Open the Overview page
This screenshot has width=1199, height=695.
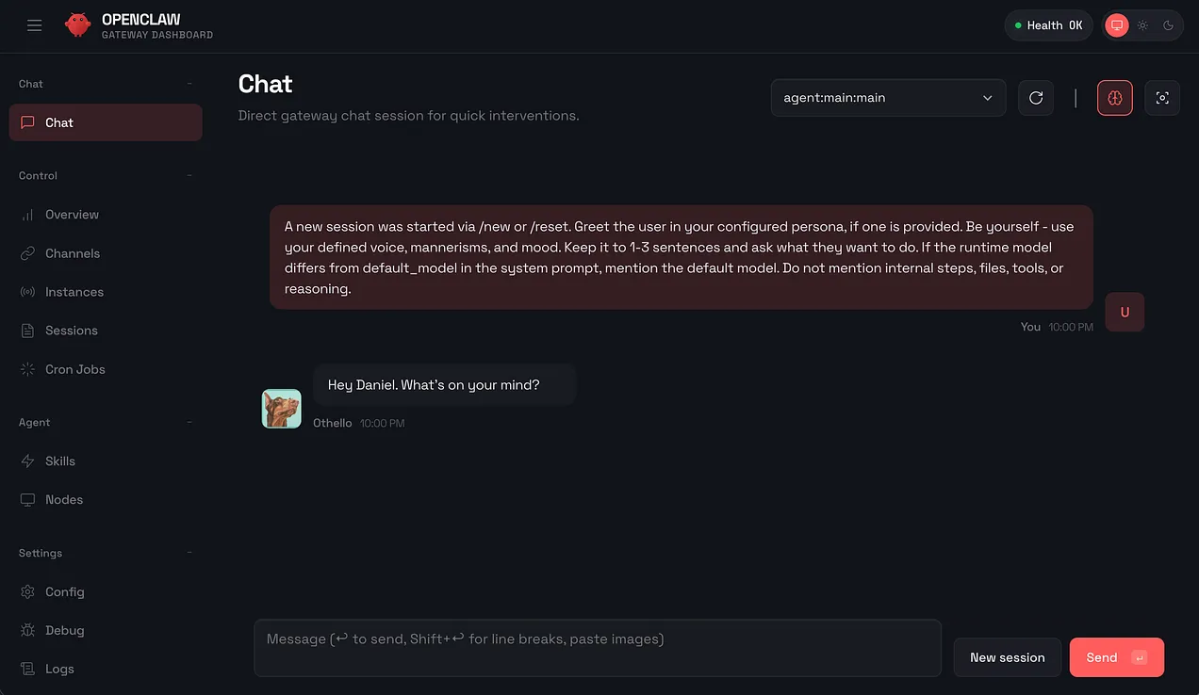(x=72, y=215)
